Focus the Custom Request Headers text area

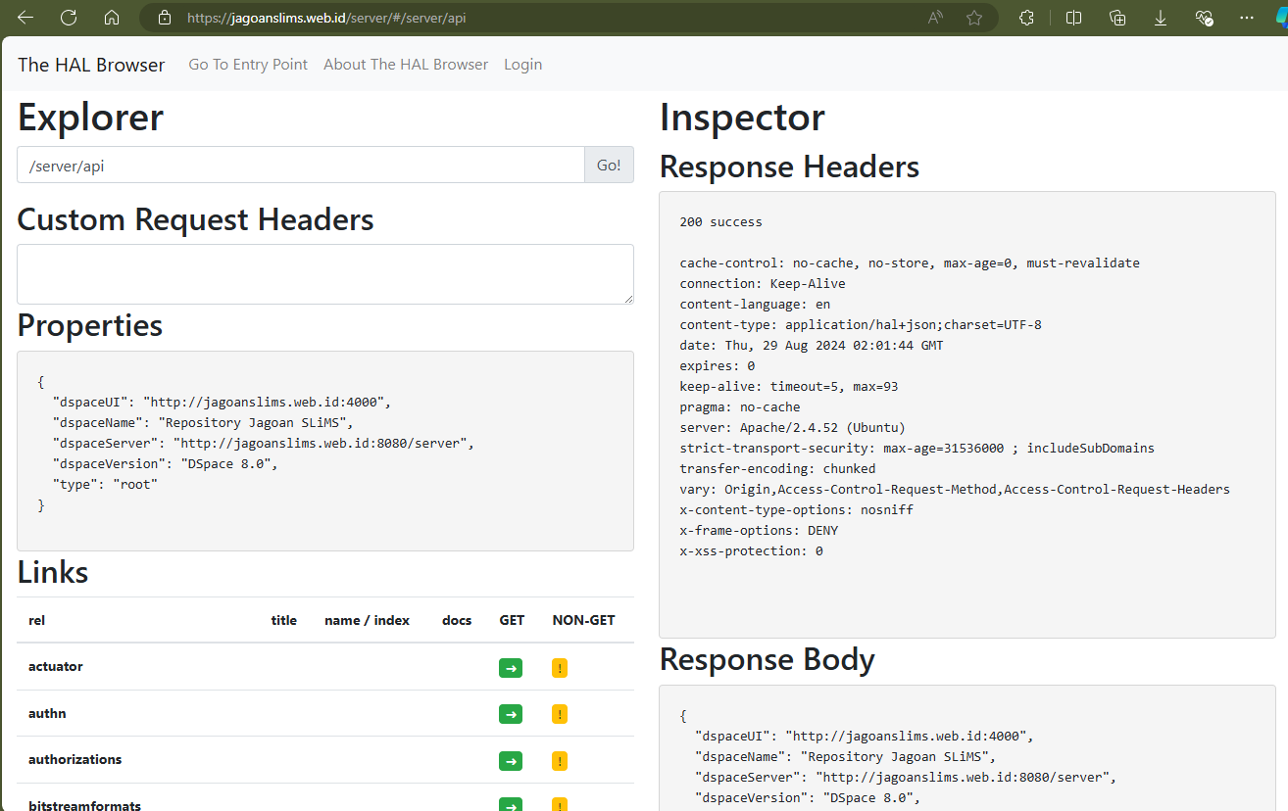coord(325,274)
